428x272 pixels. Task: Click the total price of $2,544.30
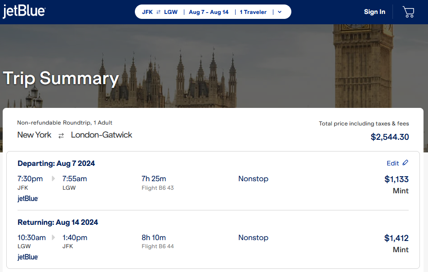pyautogui.click(x=389, y=137)
